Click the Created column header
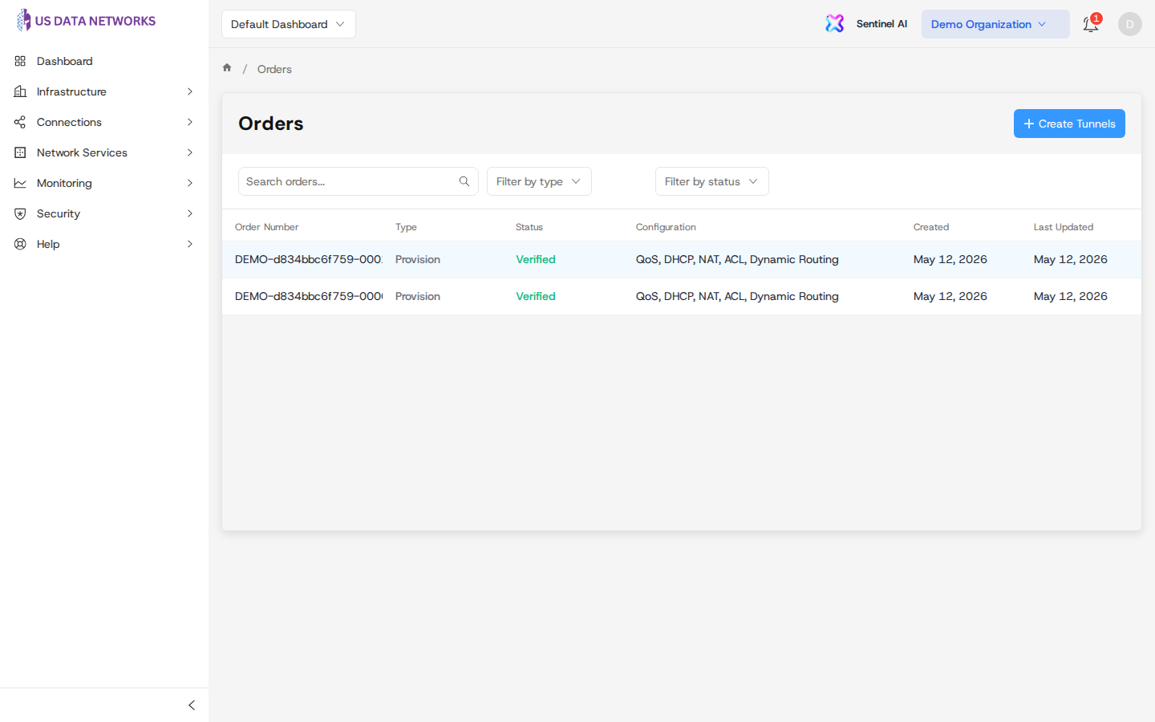Image resolution: width=1155 pixels, height=722 pixels. click(x=931, y=227)
